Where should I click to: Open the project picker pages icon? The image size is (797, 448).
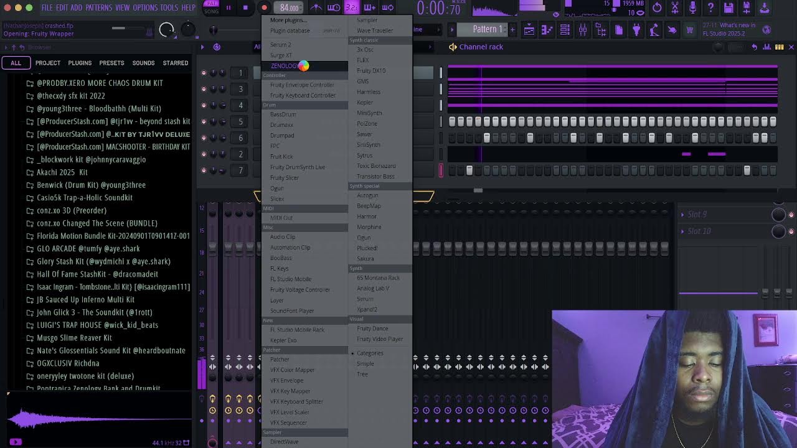point(619,30)
